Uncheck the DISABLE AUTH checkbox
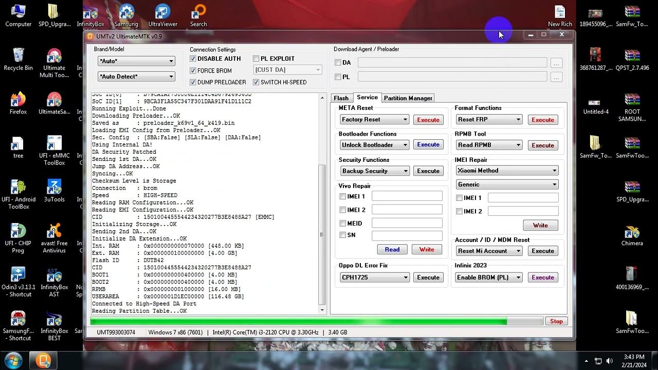 click(193, 59)
